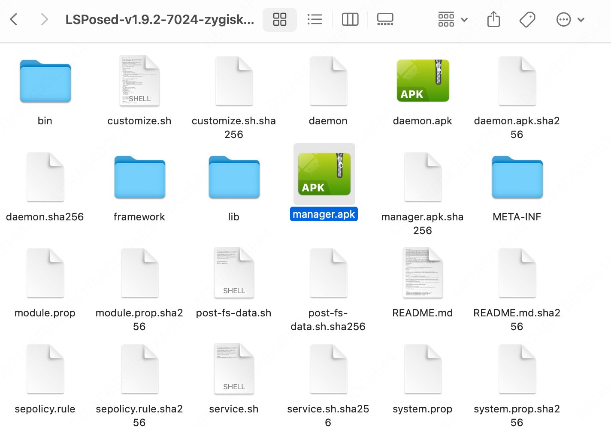Screen dimensions: 611x427
Task: Select the lib folder
Action: [x=234, y=177]
